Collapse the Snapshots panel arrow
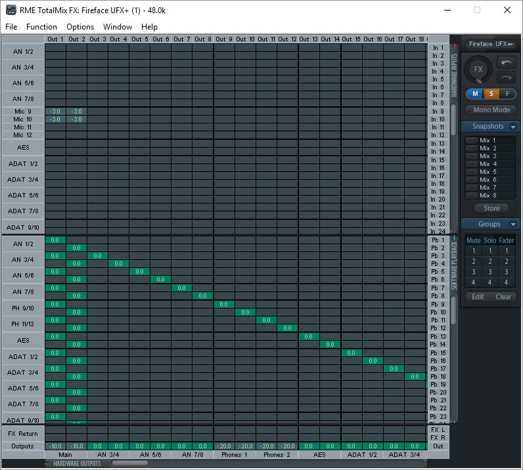523x470 pixels. tap(513, 127)
